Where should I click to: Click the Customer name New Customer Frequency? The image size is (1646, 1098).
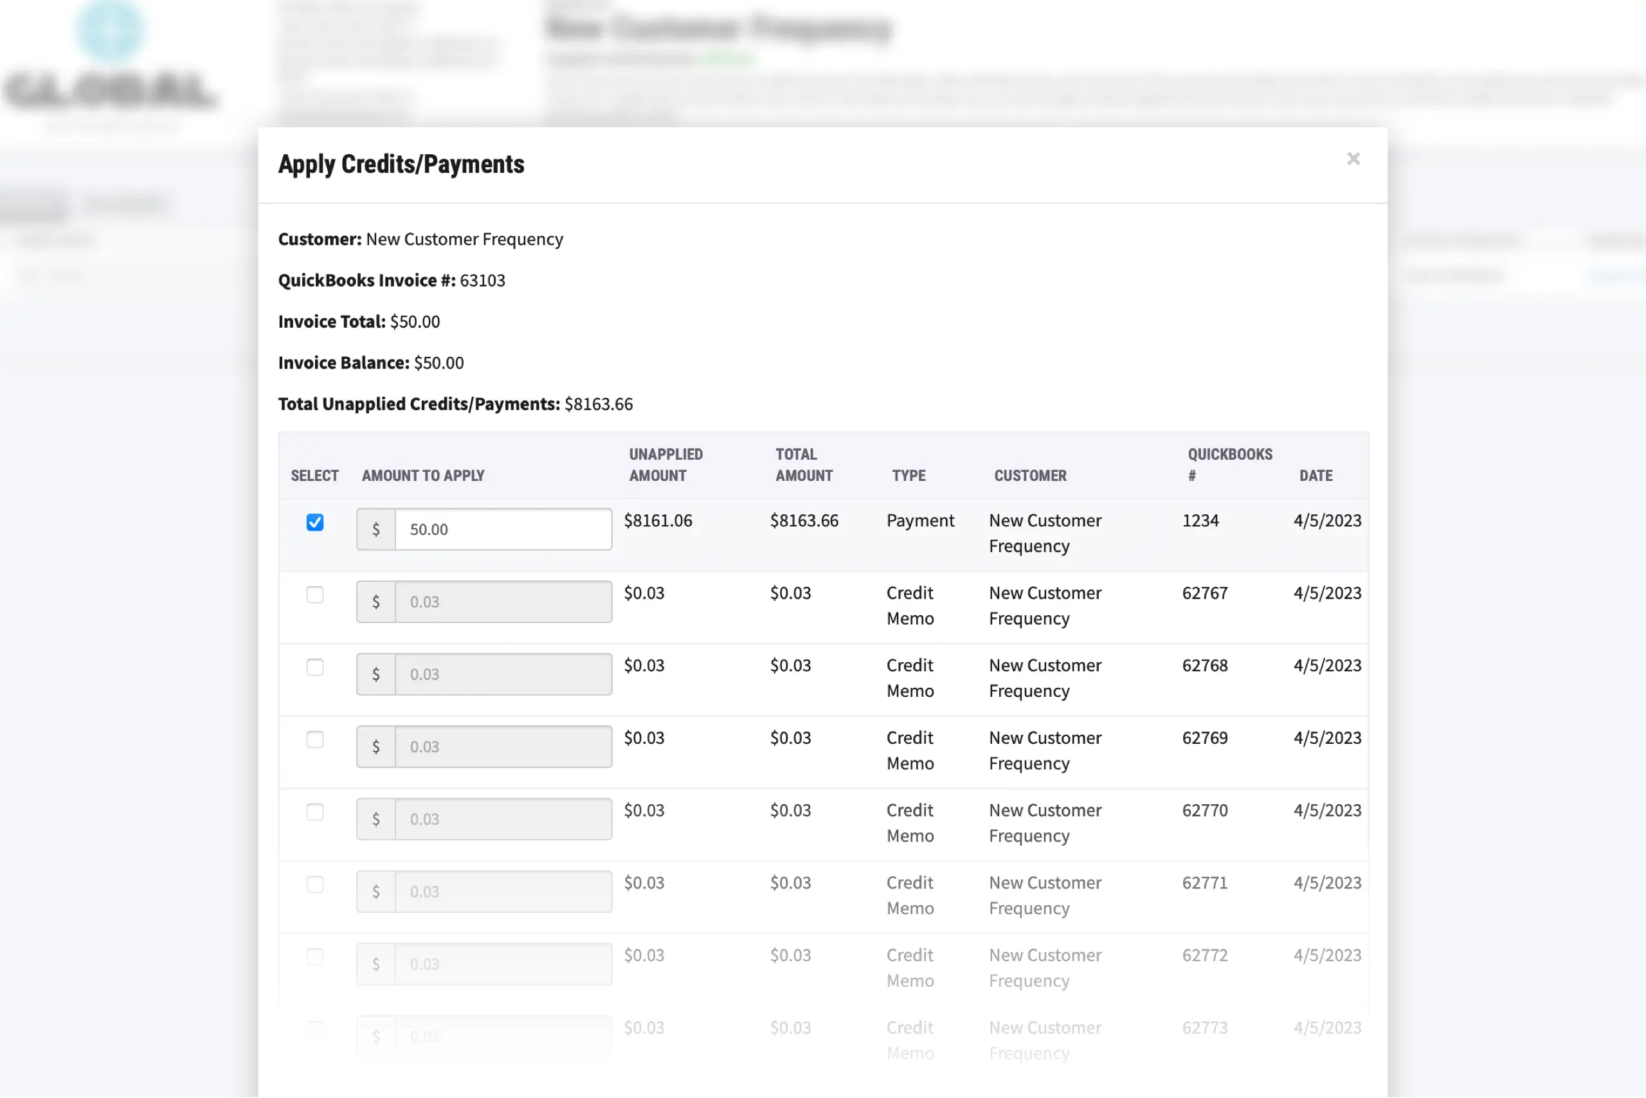(x=464, y=240)
